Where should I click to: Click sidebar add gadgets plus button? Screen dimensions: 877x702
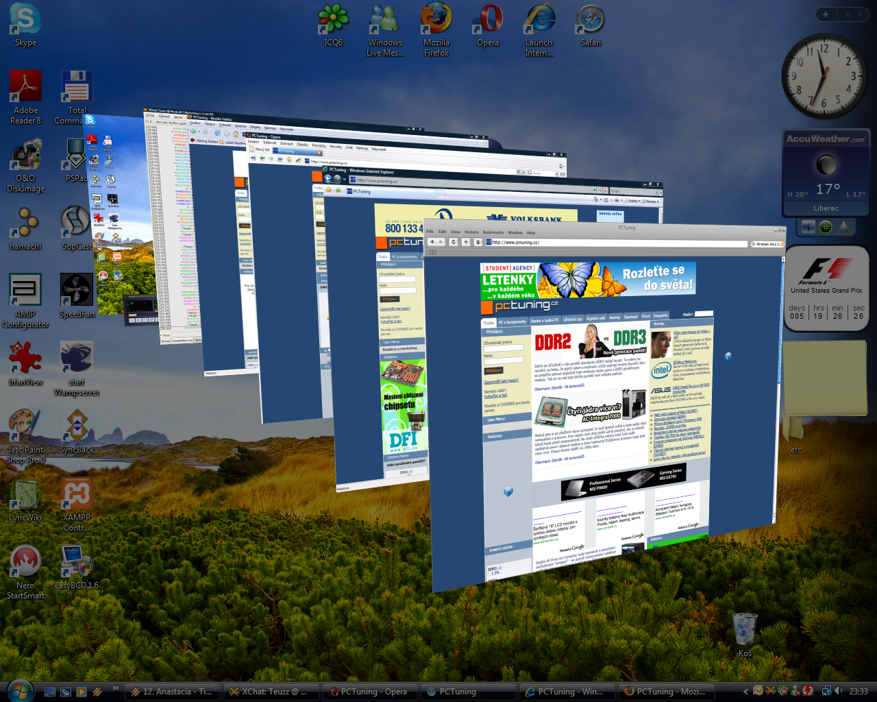(x=826, y=14)
